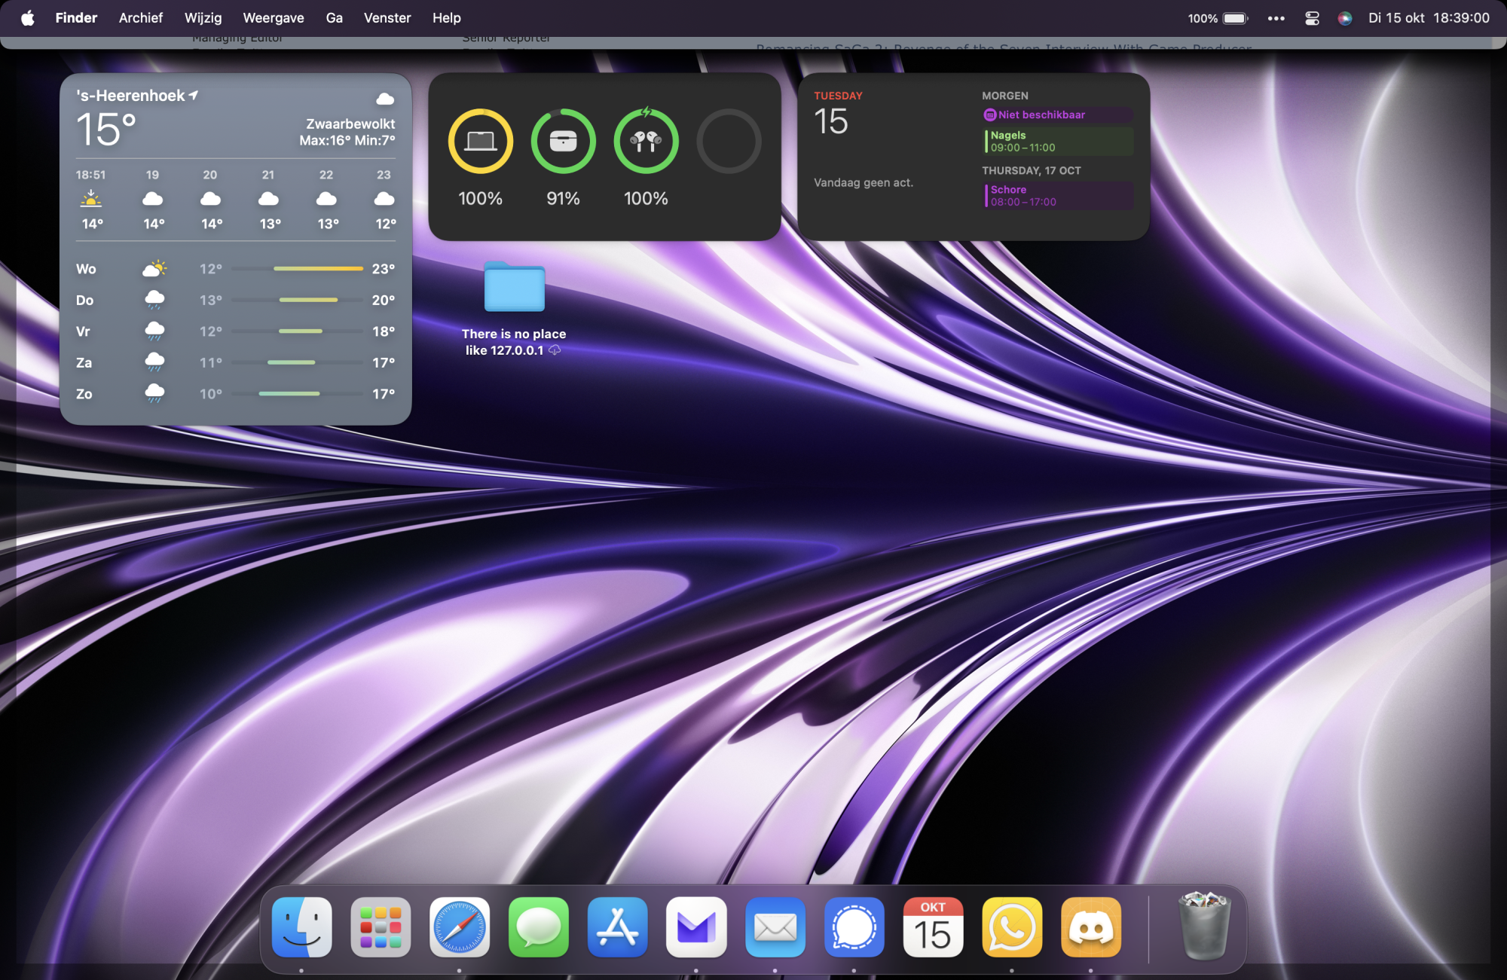This screenshot has height=980, width=1507.
Task: Open the Weergave menu
Action: click(x=273, y=18)
